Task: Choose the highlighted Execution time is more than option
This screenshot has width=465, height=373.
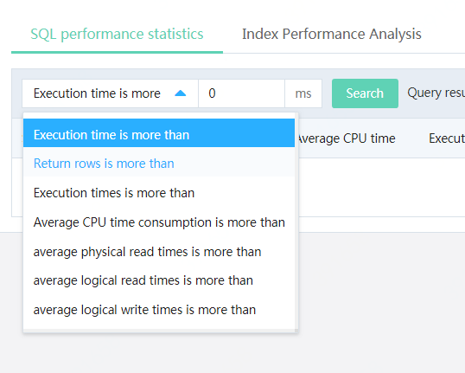Action: tap(159, 133)
